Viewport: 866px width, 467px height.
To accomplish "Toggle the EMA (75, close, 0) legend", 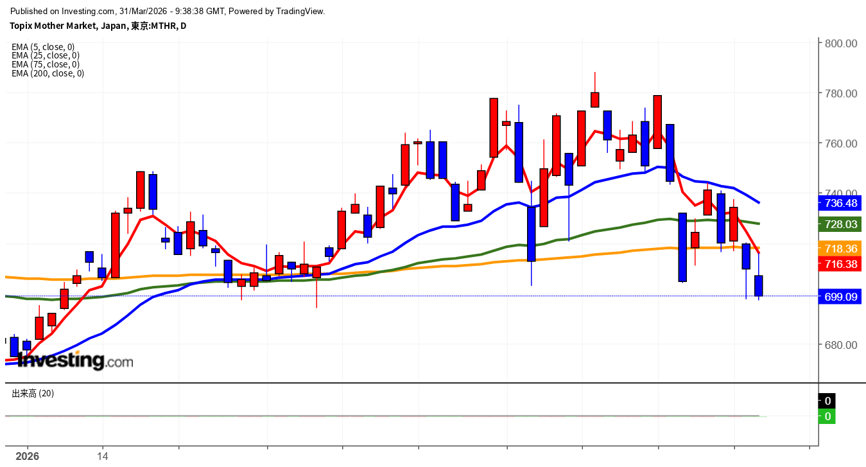I will [45, 64].
